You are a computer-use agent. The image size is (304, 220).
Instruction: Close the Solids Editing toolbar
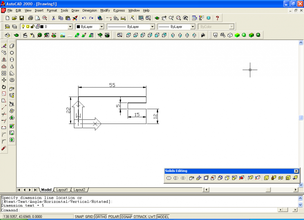(x=296, y=171)
